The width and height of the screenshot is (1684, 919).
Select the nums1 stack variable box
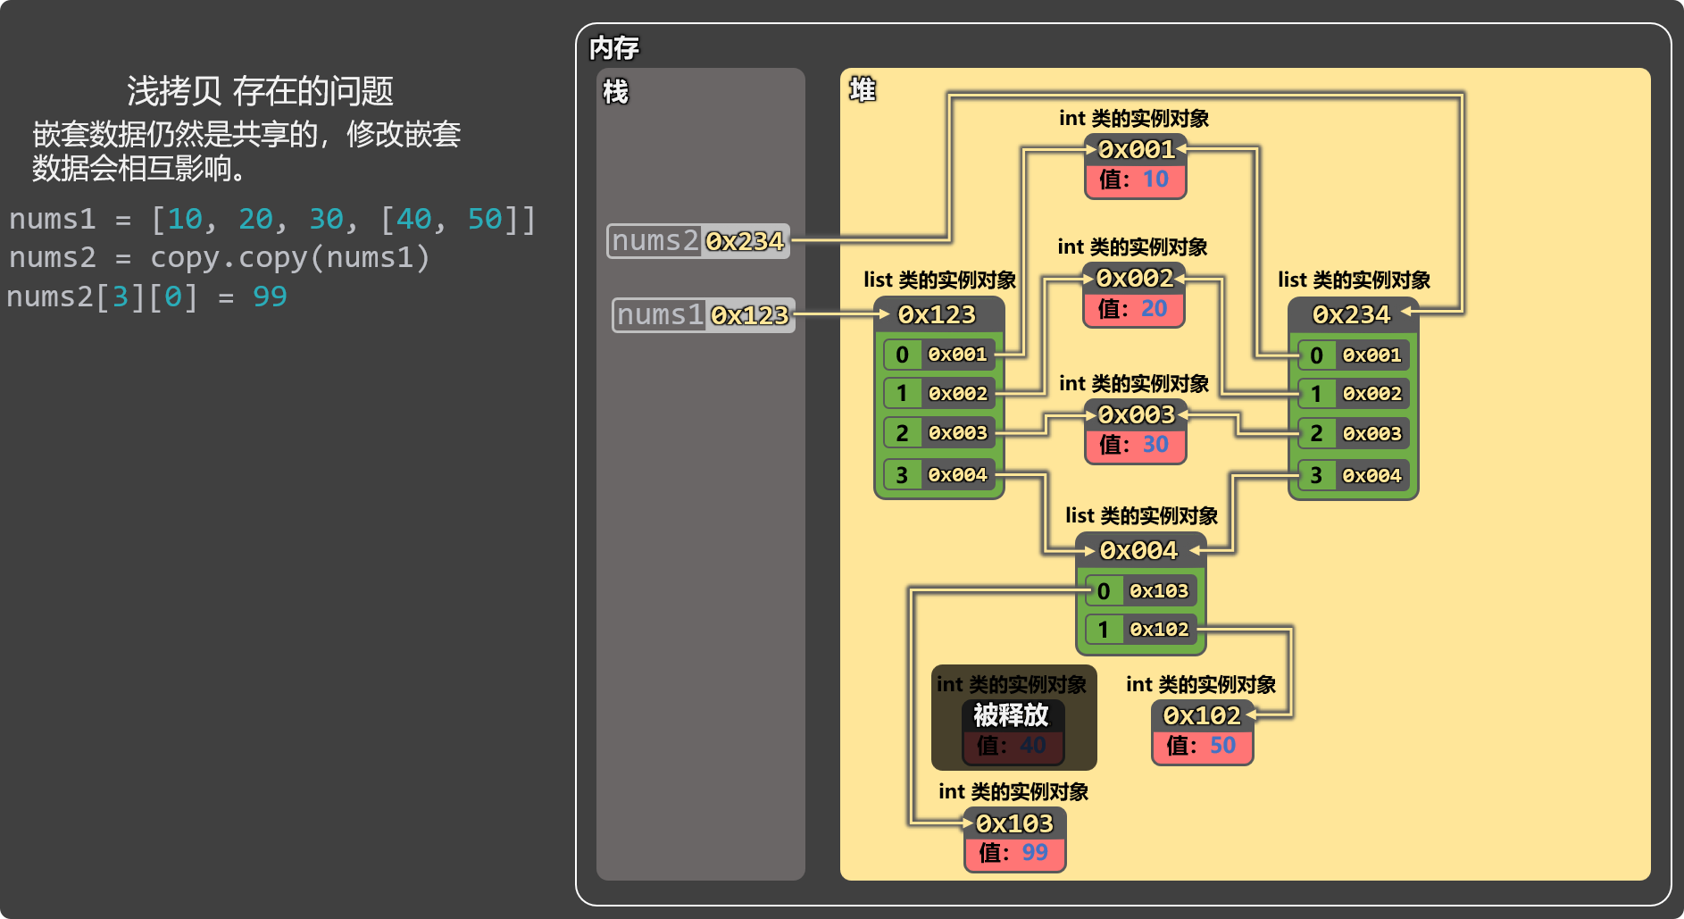(x=704, y=314)
